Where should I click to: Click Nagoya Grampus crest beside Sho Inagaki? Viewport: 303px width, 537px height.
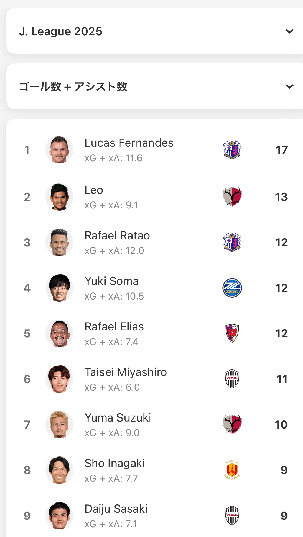click(232, 470)
